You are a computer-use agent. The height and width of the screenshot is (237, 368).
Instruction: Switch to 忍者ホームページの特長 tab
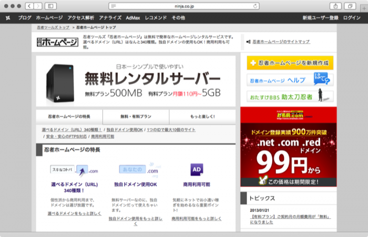coord(69,116)
